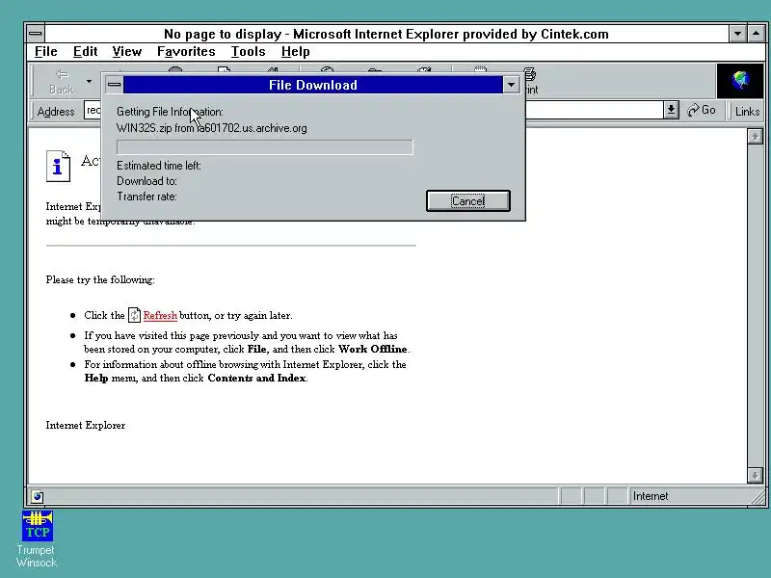771x578 pixels.
Task: Open the File Download dialog control menu
Action: 114,85
